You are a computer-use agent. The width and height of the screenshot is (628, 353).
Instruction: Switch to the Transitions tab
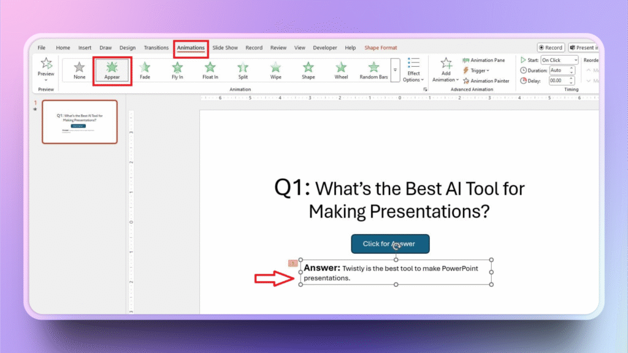(156, 48)
